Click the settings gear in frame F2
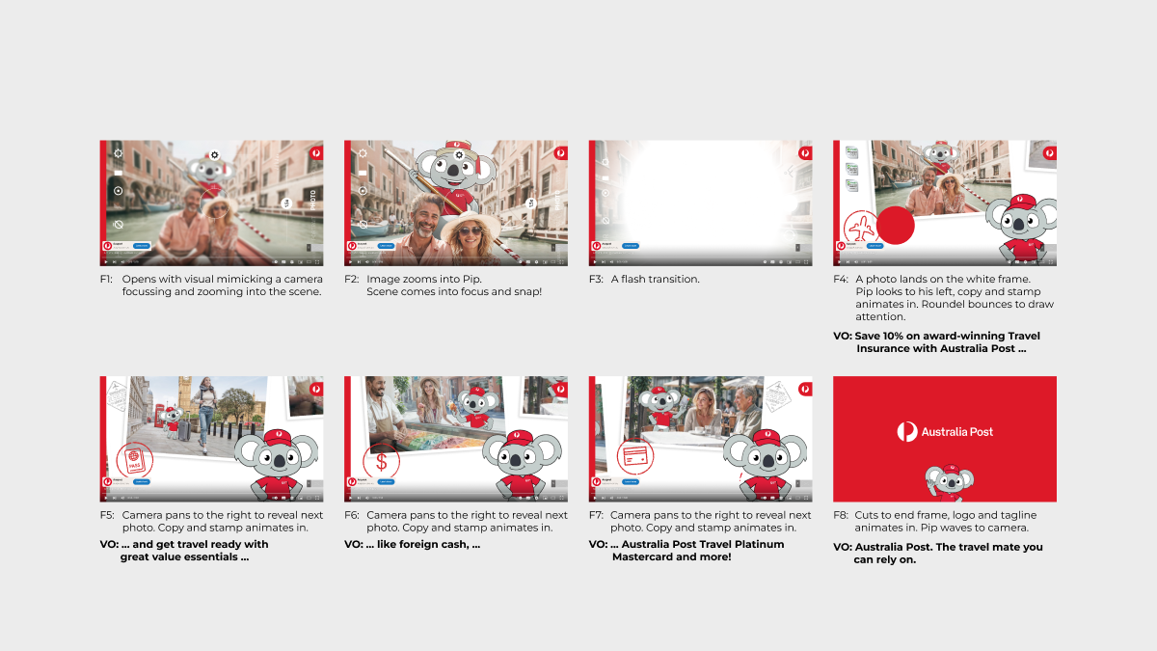This screenshot has height=651, width=1157. point(460,154)
